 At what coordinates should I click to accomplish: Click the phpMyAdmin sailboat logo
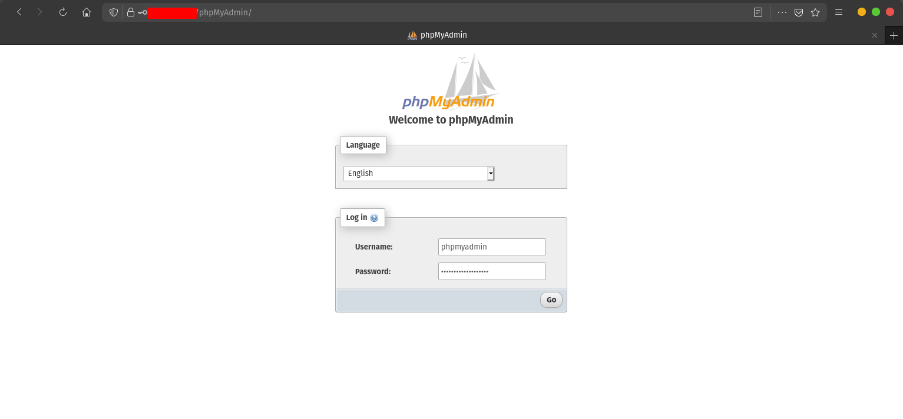(451, 81)
